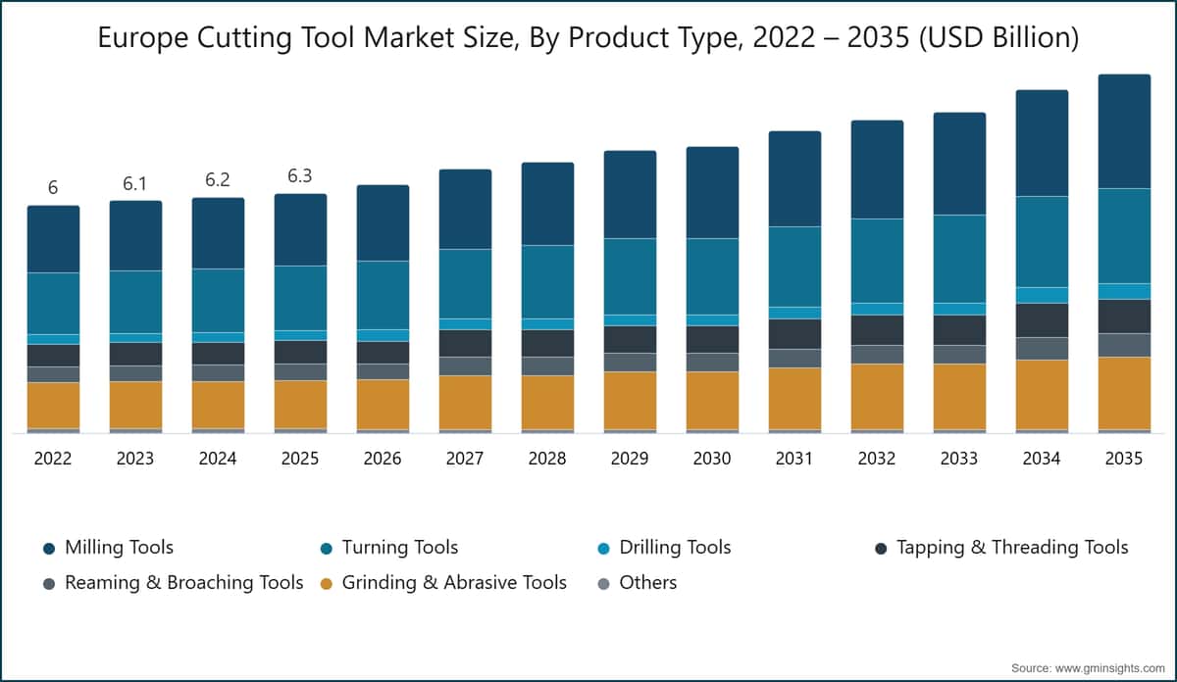This screenshot has height=682, width=1177.
Task: Click the Turning Tools legend color dot
Action: pos(326,548)
